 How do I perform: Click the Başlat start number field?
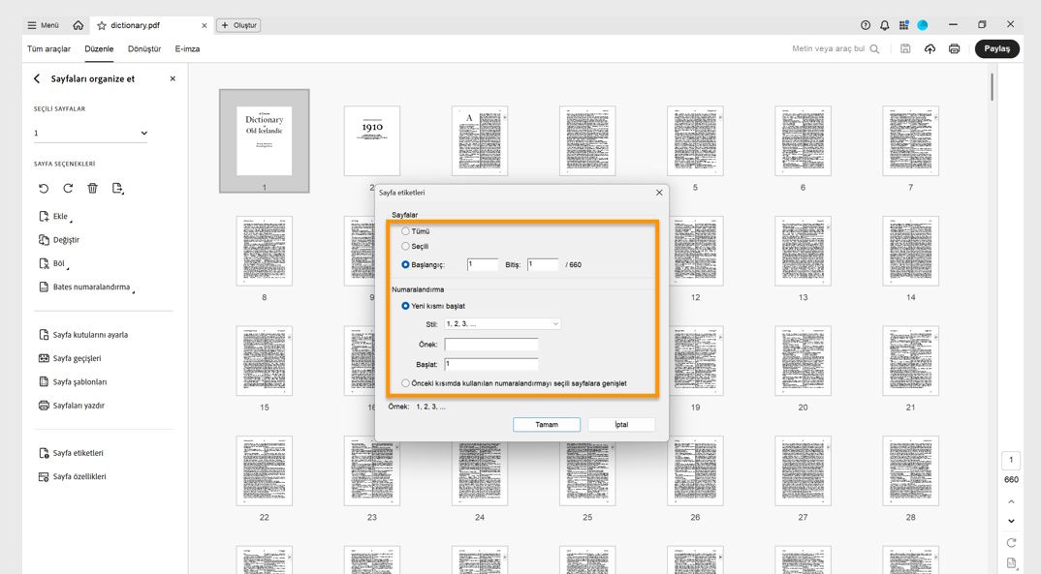[x=491, y=365]
